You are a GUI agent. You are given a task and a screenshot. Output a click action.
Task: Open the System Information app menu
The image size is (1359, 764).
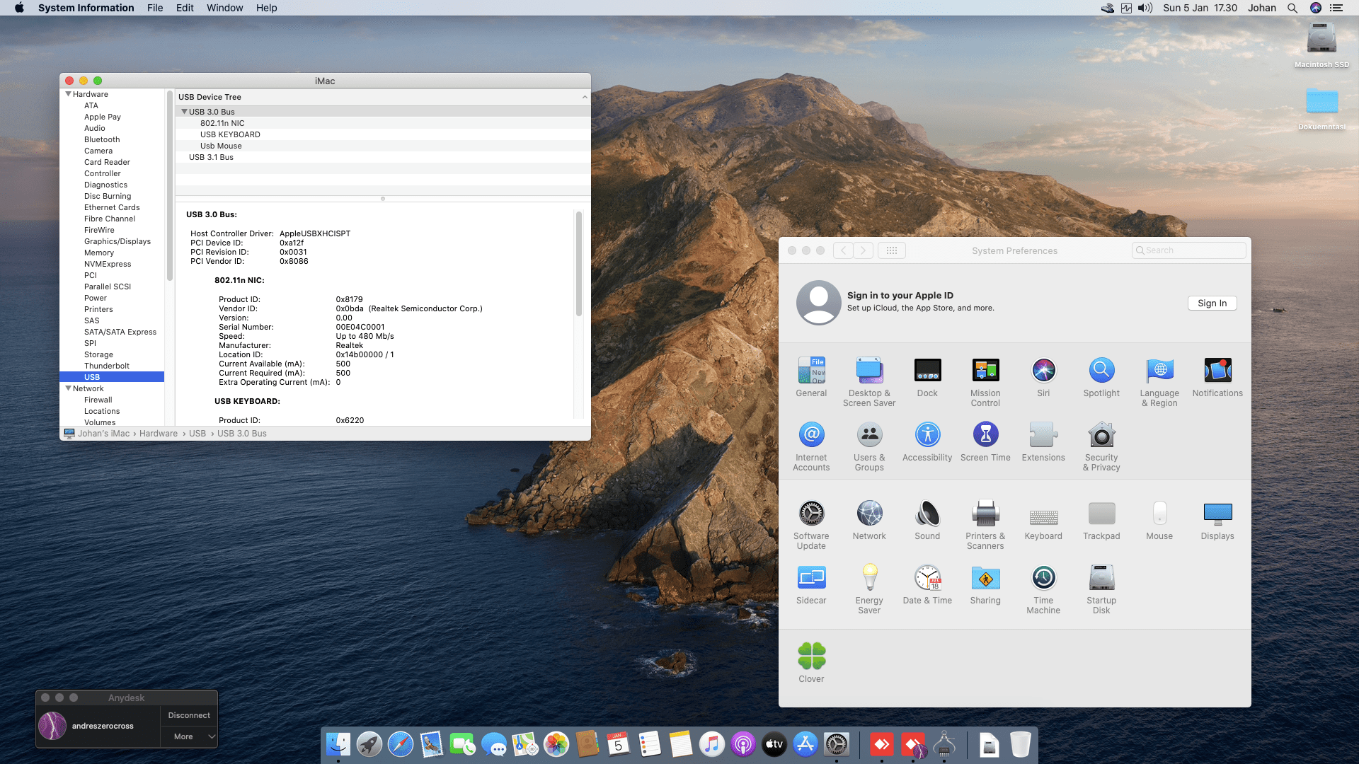point(86,8)
